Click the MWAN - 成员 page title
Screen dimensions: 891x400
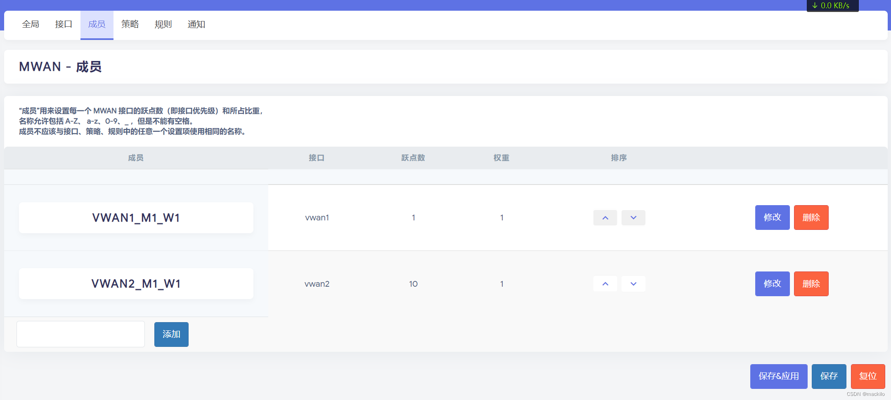pos(60,67)
